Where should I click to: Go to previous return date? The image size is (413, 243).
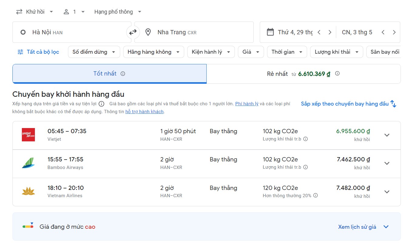[x=383, y=32]
